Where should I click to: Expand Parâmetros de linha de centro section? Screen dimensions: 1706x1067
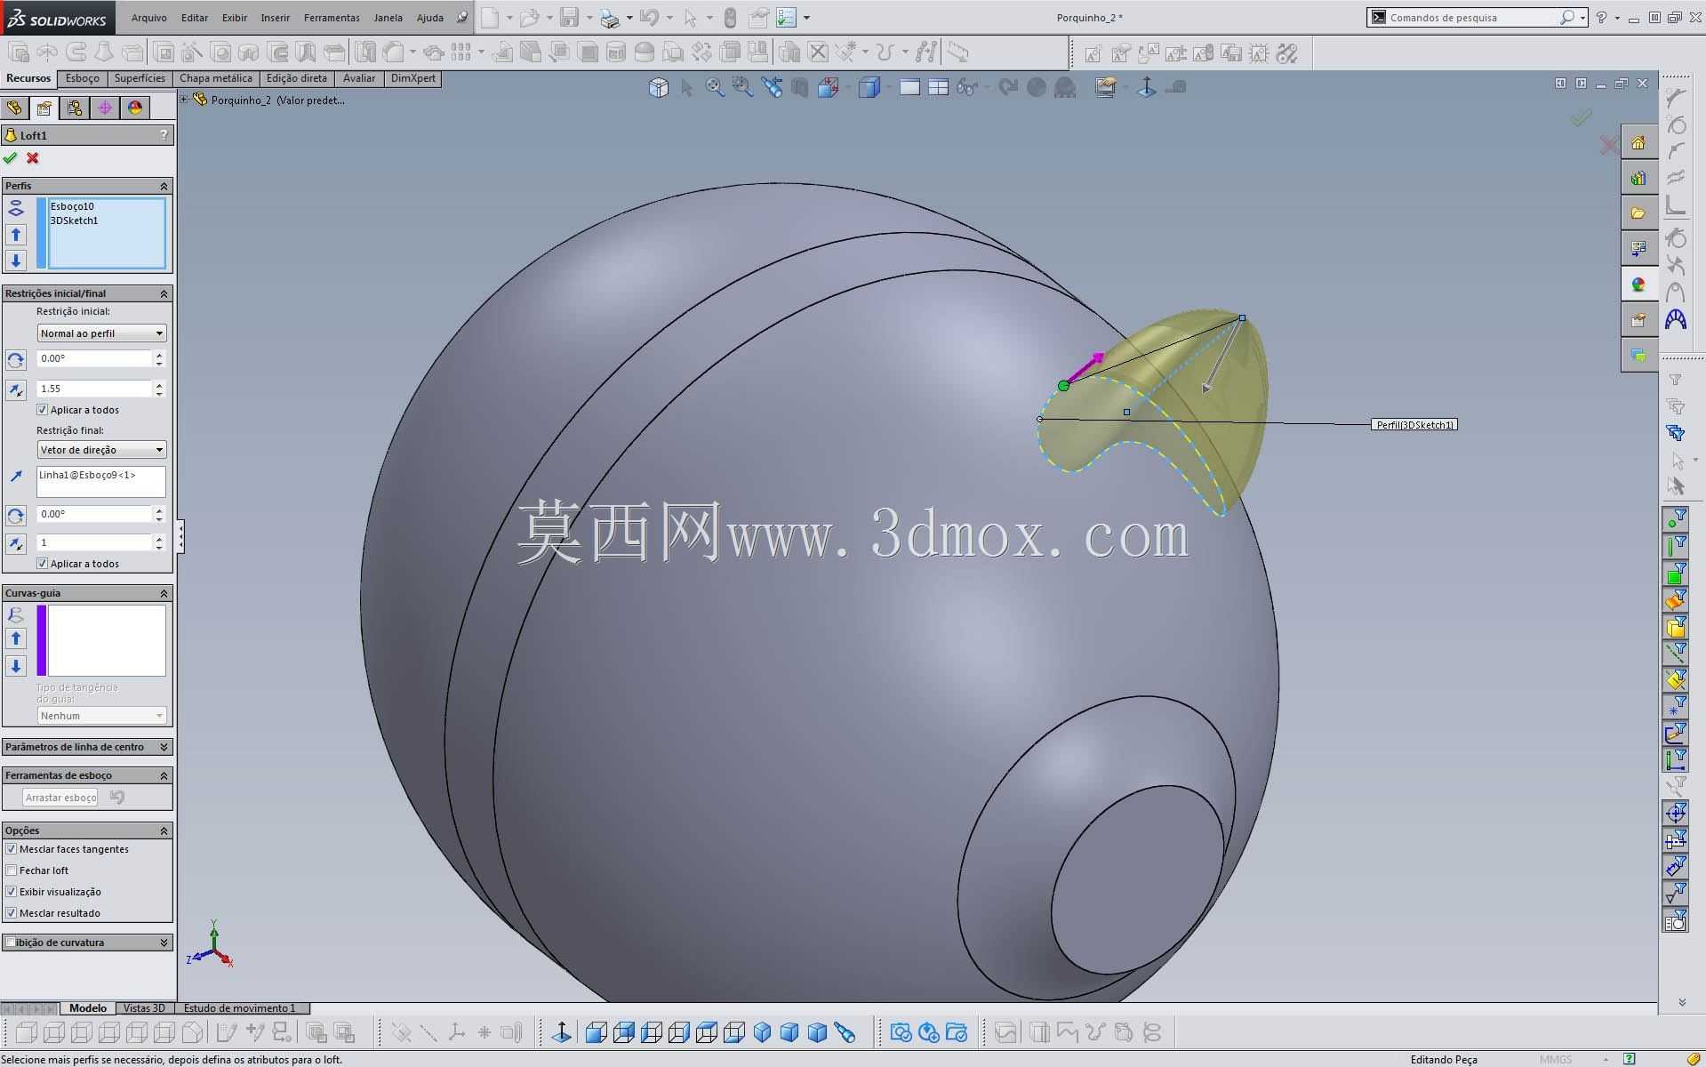(164, 747)
